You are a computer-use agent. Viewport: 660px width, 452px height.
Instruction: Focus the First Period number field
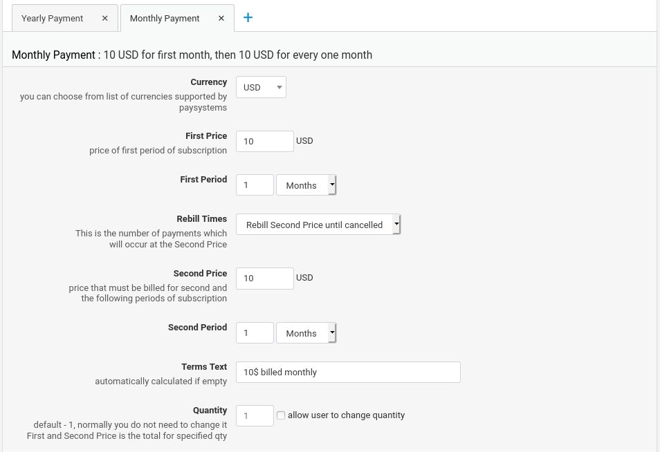pos(255,185)
